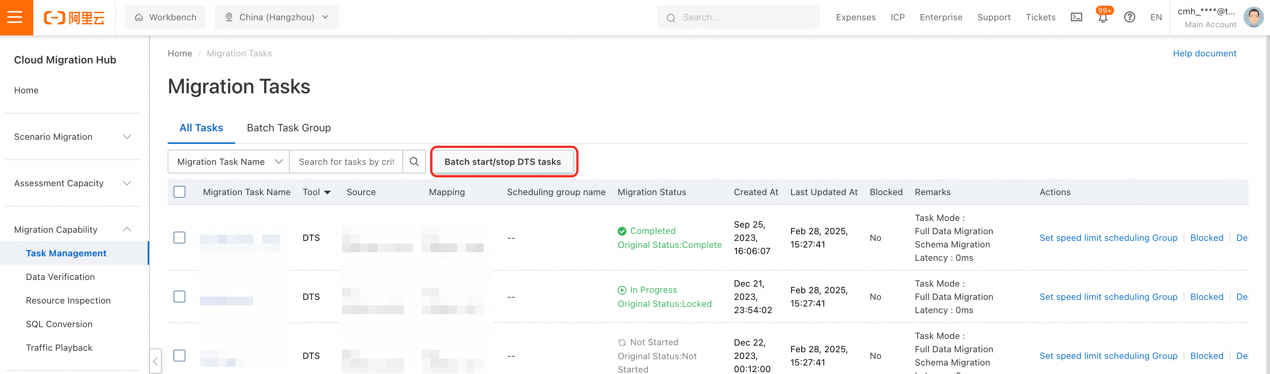The width and height of the screenshot is (1270, 374).
Task: Click Home in the breadcrumb
Action: 179,53
